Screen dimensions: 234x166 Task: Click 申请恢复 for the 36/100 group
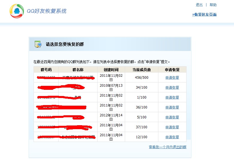click(x=172, y=107)
